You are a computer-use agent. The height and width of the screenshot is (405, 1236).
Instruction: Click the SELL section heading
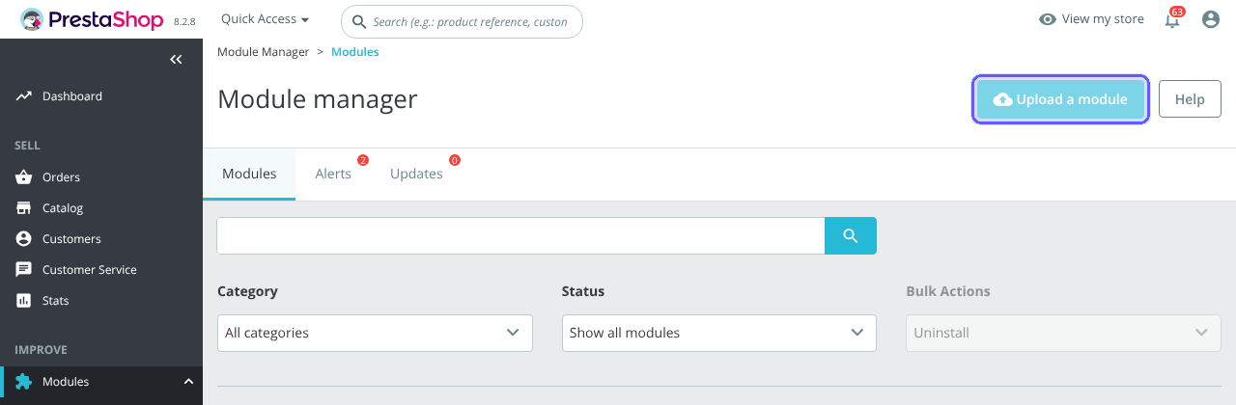point(27,146)
